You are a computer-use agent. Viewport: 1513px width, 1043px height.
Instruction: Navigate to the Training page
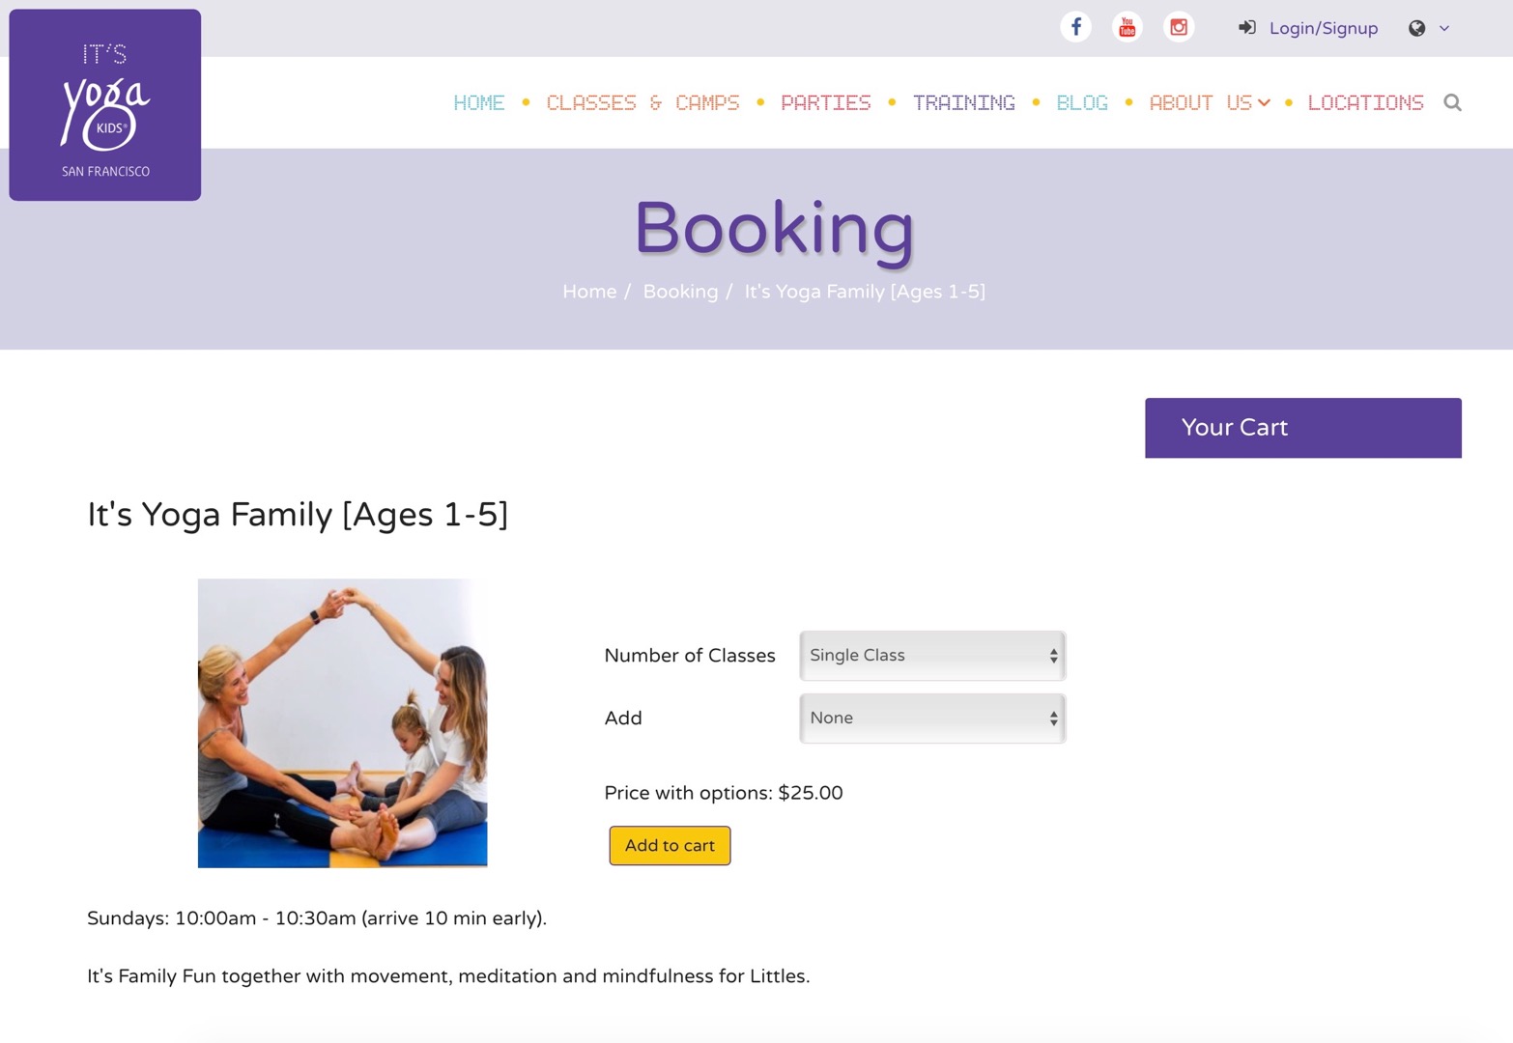(x=963, y=102)
